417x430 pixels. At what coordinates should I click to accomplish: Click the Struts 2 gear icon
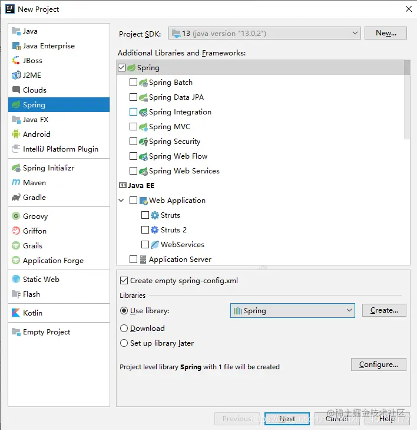point(155,230)
